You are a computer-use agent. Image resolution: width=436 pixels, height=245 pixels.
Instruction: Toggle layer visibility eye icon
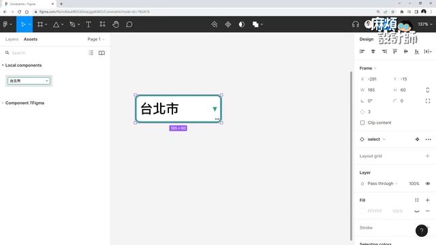(428, 184)
